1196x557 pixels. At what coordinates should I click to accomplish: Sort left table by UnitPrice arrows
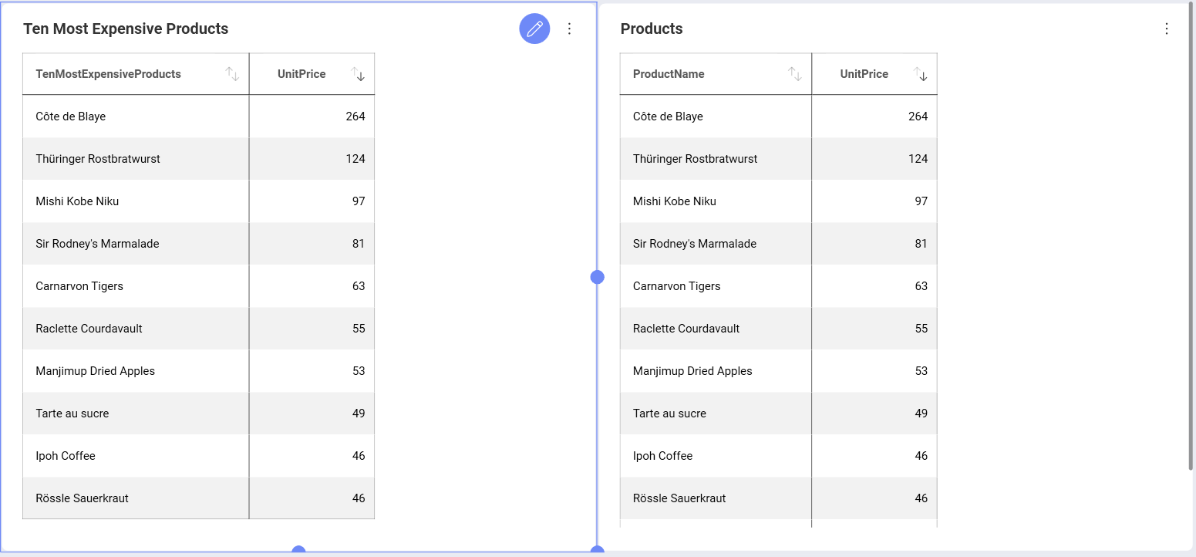[x=358, y=74]
